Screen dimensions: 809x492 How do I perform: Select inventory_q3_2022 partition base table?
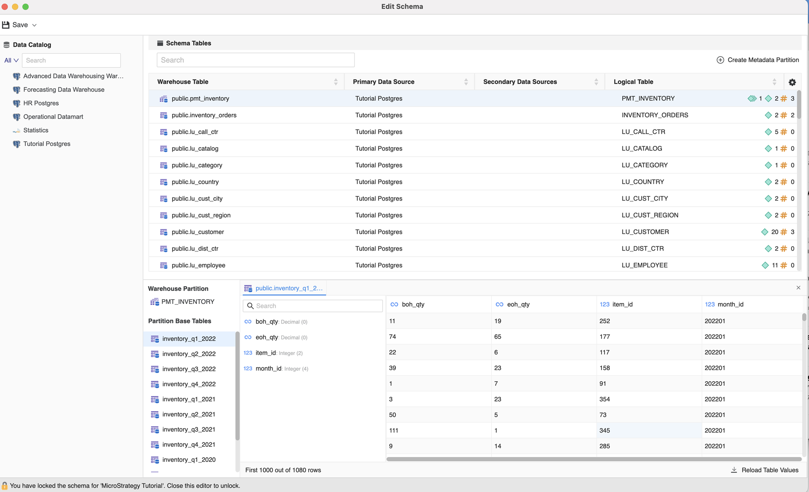(x=189, y=369)
